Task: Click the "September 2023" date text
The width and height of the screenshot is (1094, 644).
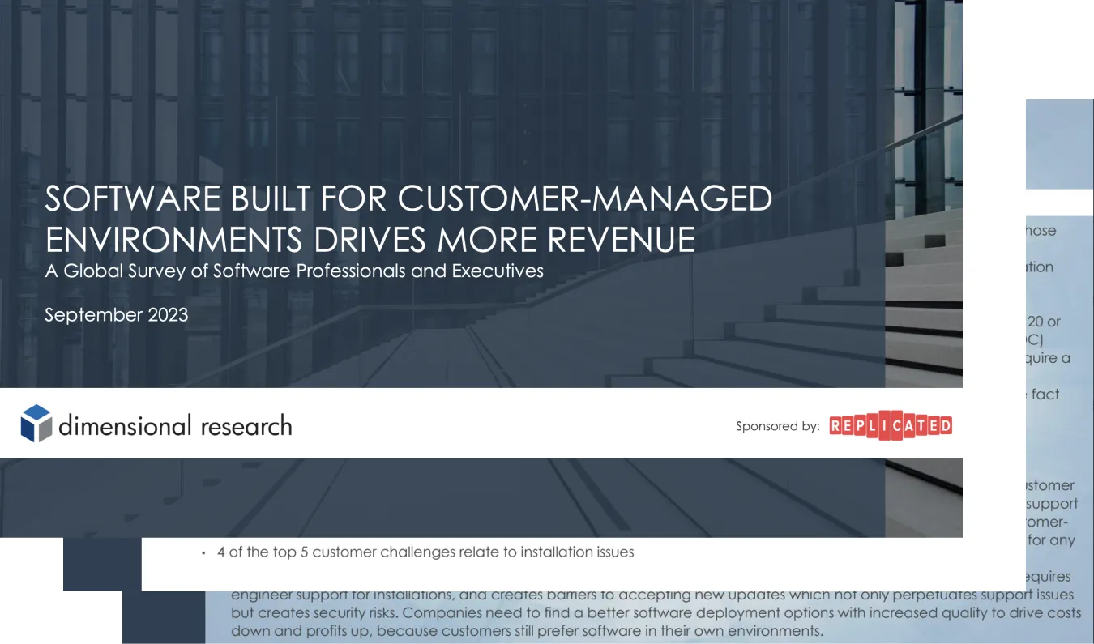Action: point(117,315)
